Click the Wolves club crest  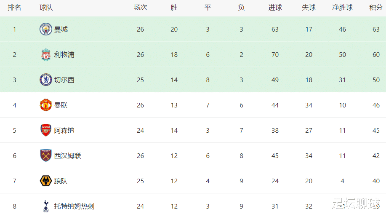pos(46,181)
